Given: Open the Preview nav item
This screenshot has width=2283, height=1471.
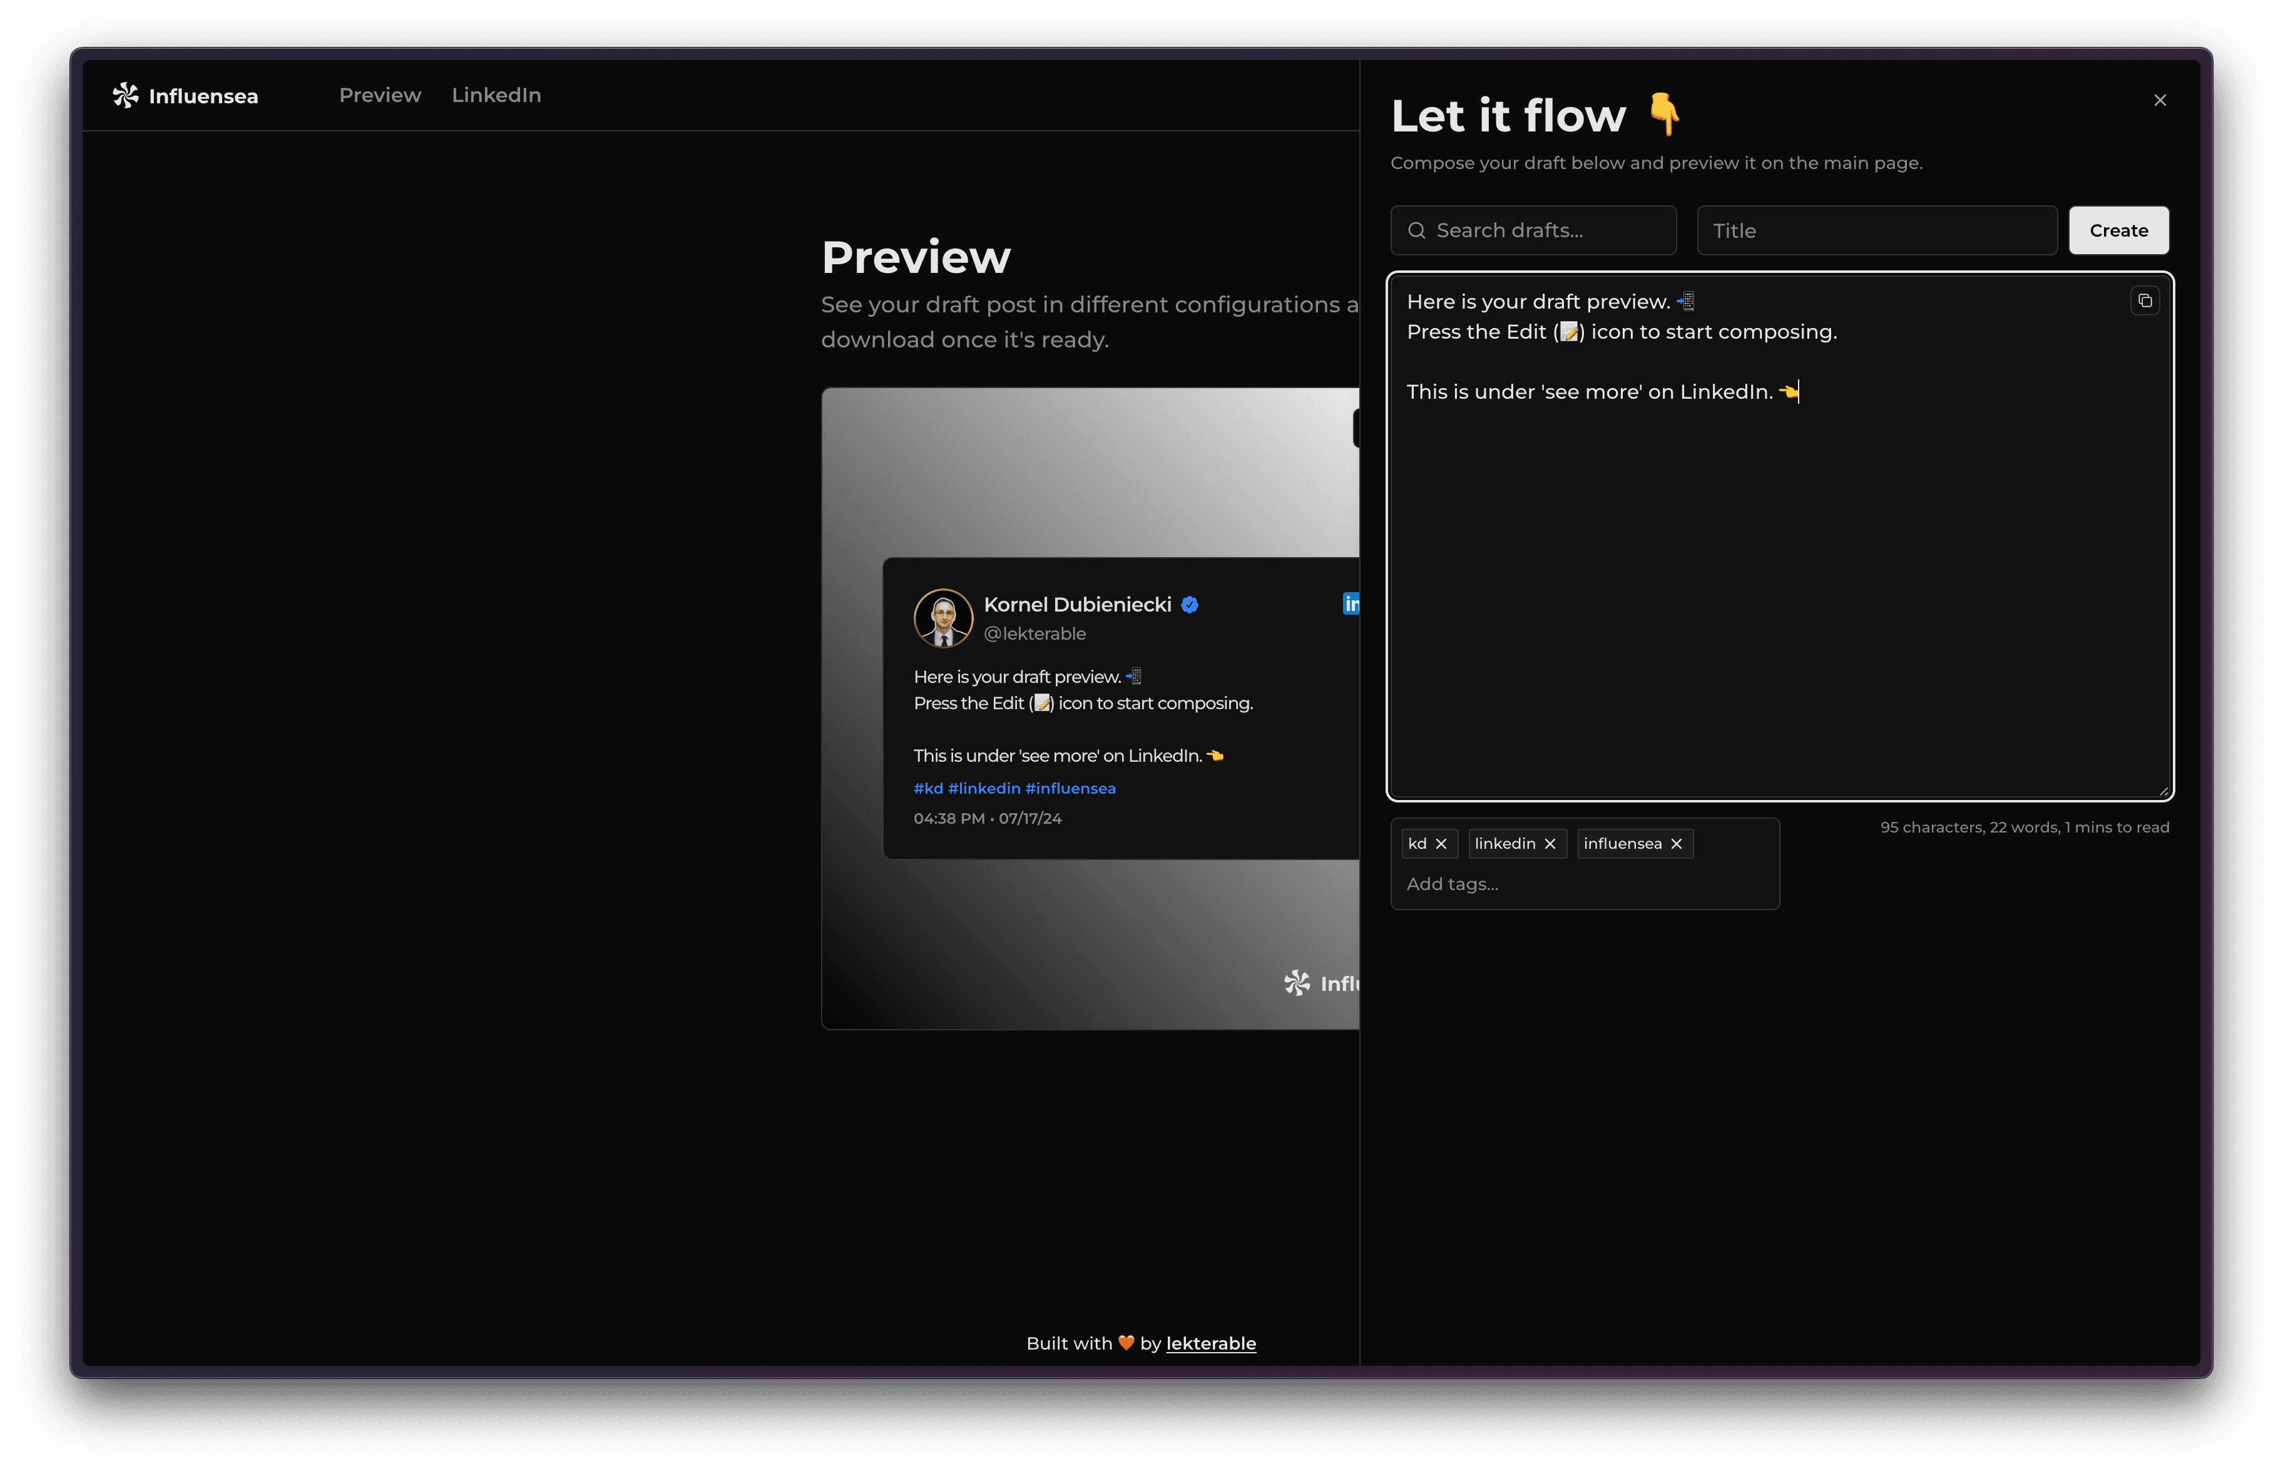Looking at the screenshot, I should (380, 96).
